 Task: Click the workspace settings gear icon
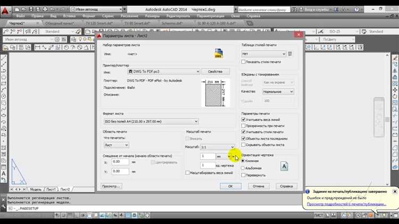57,39
